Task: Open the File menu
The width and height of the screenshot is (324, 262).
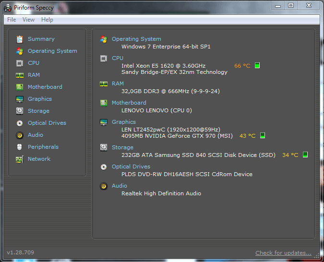Action: tap(12, 20)
